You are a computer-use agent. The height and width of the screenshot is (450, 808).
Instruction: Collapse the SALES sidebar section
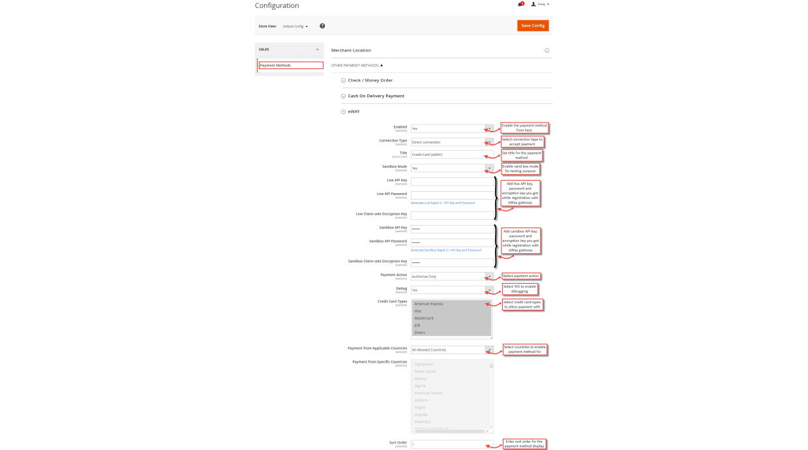click(x=290, y=50)
